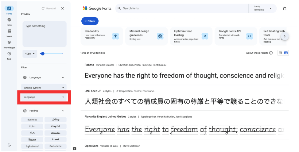Click the About these results info icon

(x=271, y=53)
